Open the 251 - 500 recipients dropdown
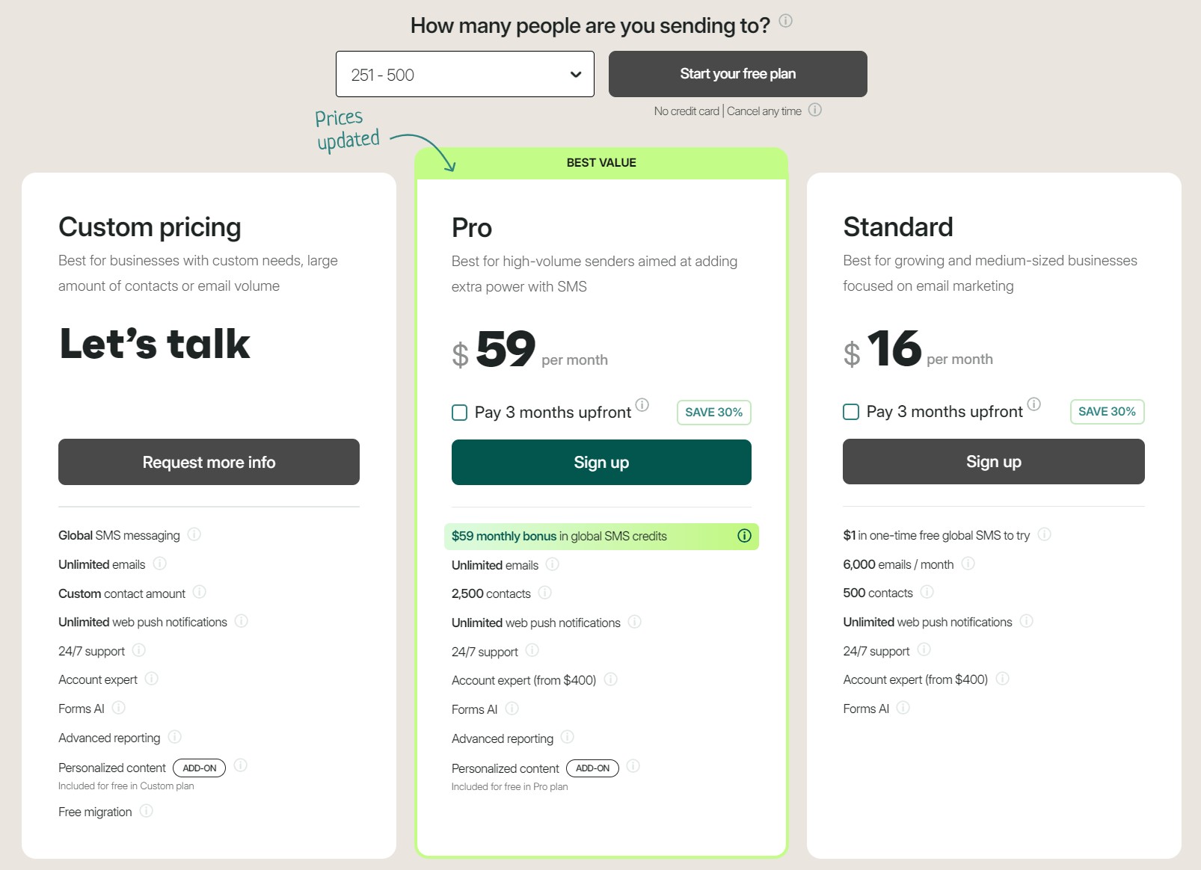The width and height of the screenshot is (1201, 870). pos(464,73)
